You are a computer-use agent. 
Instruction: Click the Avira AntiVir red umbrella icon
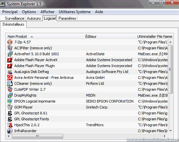[10, 78]
